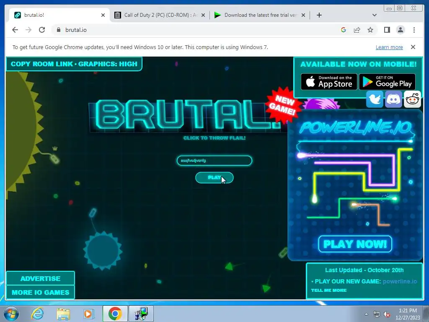This screenshot has width=429, height=322.
Task: Open MORE IO GAMES
Action: (41, 292)
